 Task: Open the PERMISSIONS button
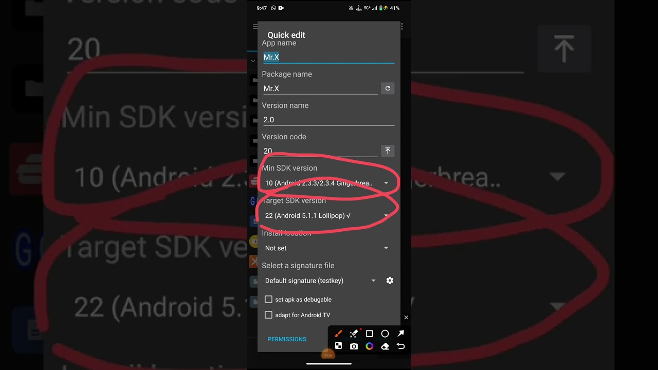click(x=287, y=339)
